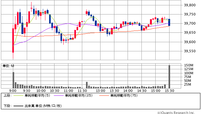
Task: Click the 15:00 time axis label
Action: [156, 91]
